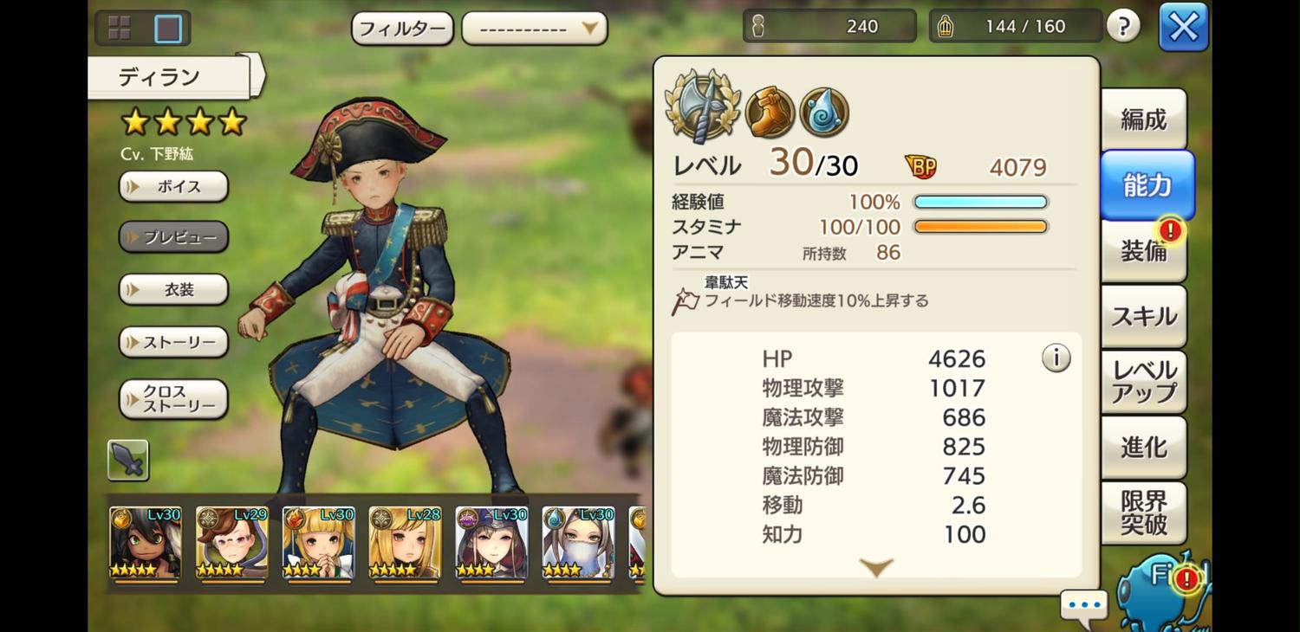Expand more stats with down chevron
Image resolution: width=1300 pixels, height=632 pixels.
click(x=876, y=568)
